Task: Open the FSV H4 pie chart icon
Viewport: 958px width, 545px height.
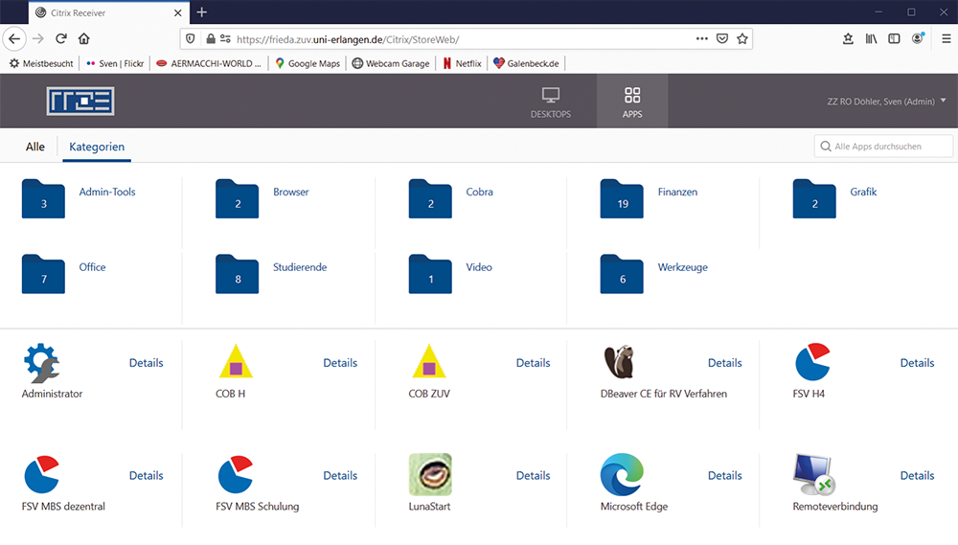Action: [813, 363]
